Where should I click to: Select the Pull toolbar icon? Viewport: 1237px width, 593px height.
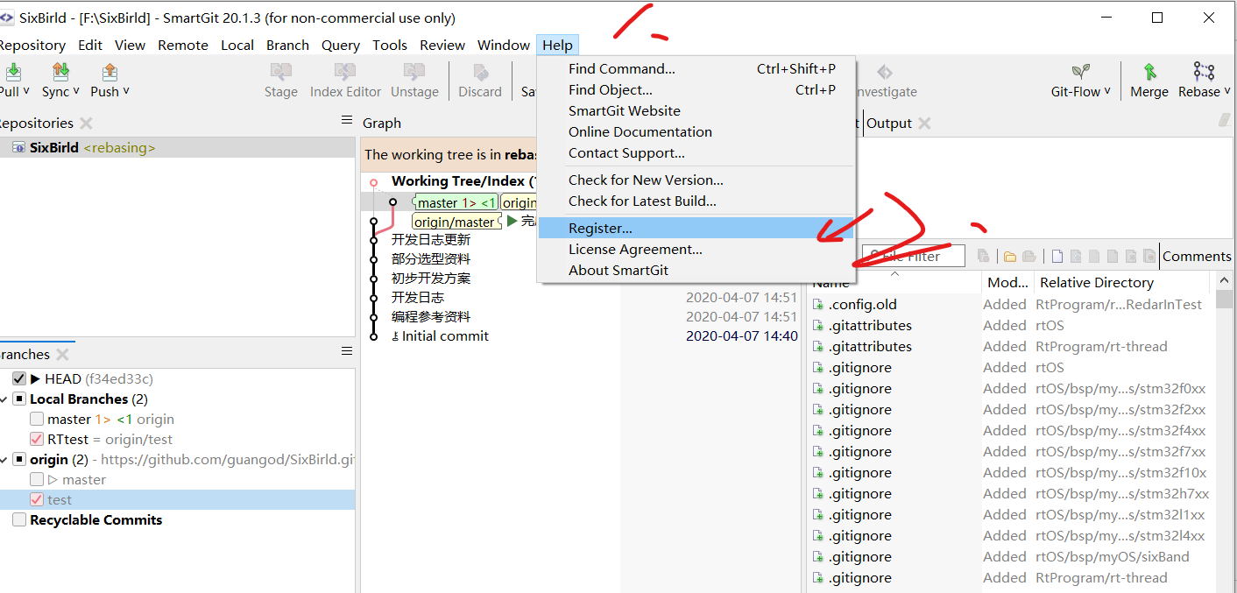tap(13, 72)
